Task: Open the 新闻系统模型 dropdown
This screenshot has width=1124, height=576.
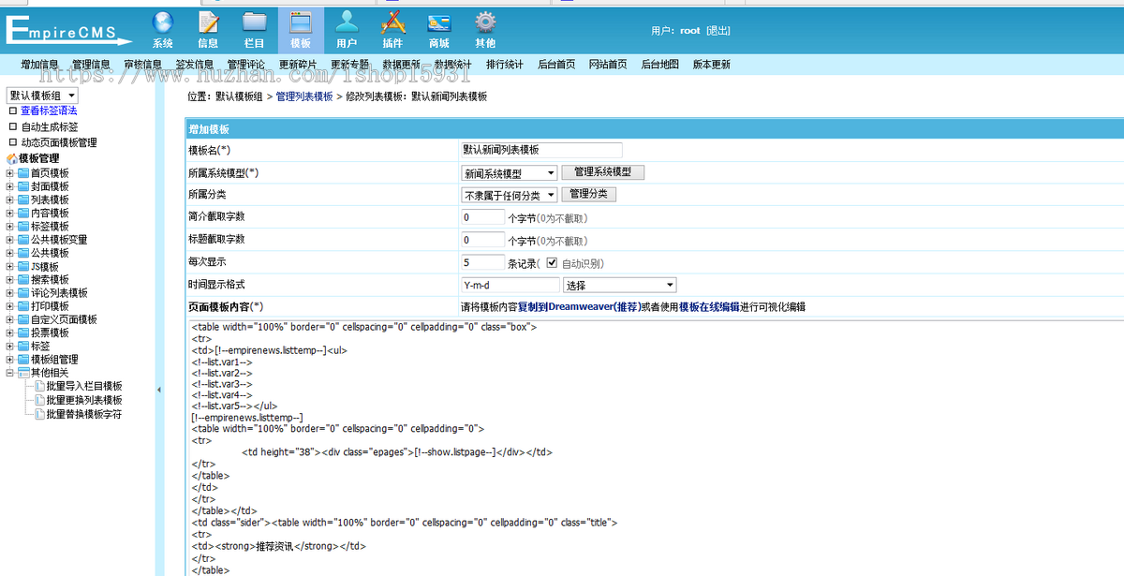Action: coord(510,173)
